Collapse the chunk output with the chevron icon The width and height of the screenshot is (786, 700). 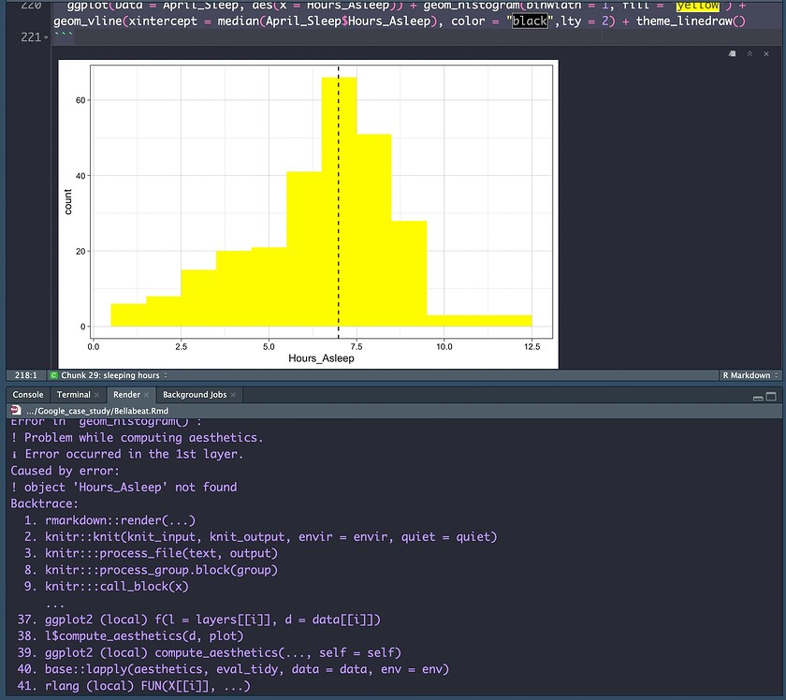749,54
